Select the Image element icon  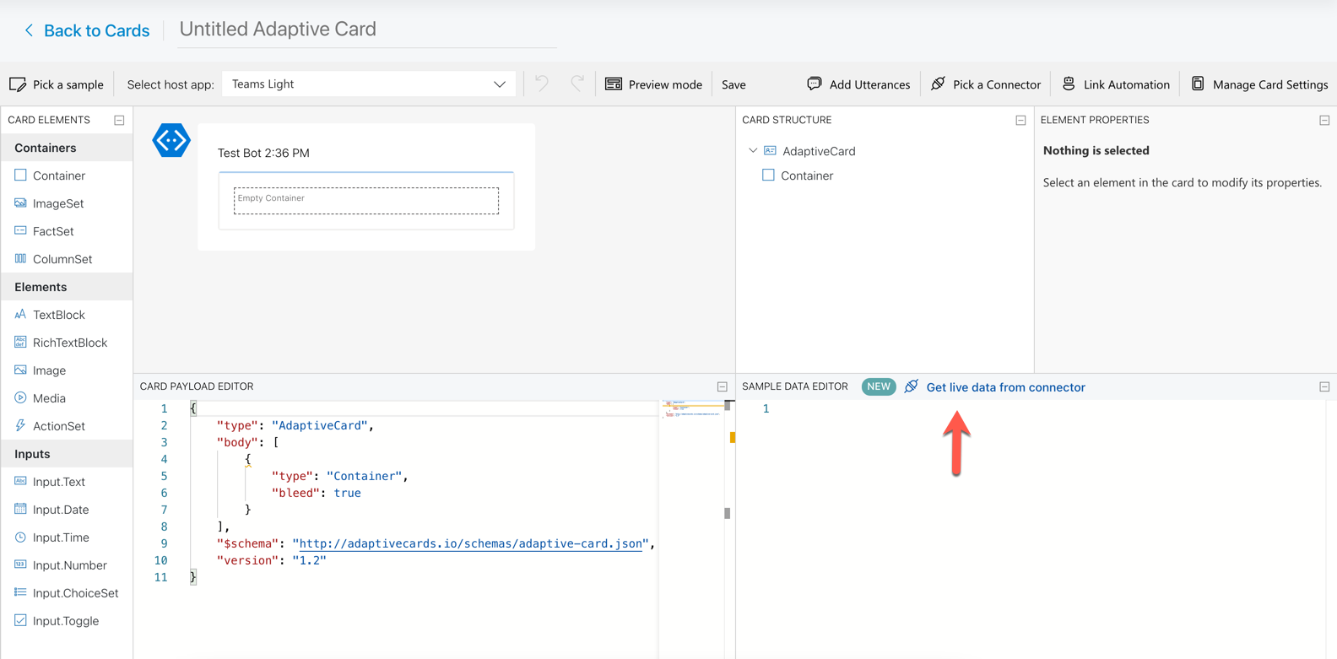[20, 370]
